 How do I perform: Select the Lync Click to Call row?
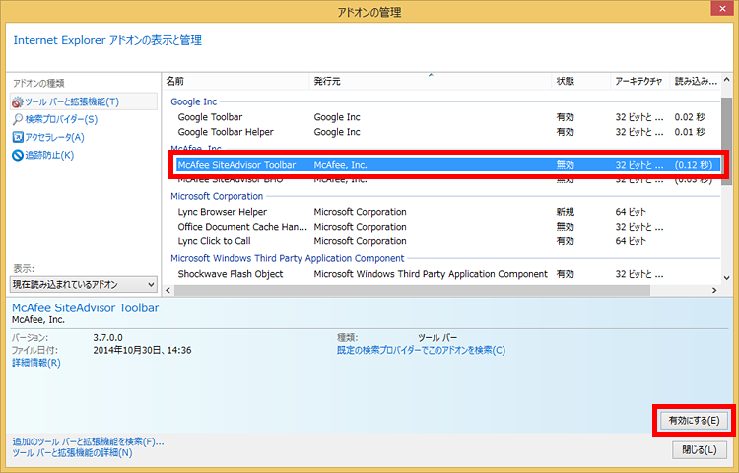tap(447, 241)
